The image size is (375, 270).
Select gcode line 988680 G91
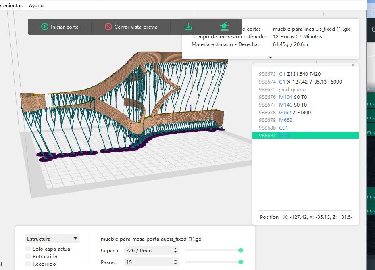pyautogui.click(x=305, y=128)
